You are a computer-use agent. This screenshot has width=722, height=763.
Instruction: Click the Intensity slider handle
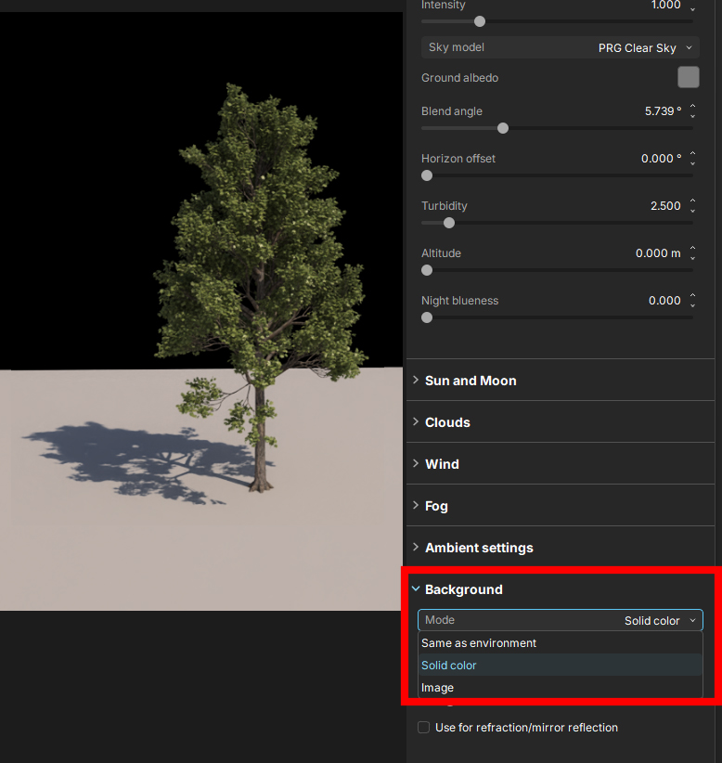pos(480,21)
